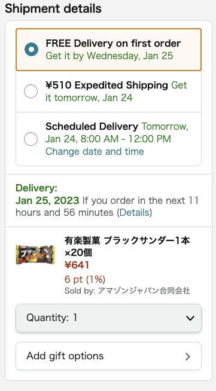Expand quantity using the down chevron arrow
216x391 pixels.
190,318
